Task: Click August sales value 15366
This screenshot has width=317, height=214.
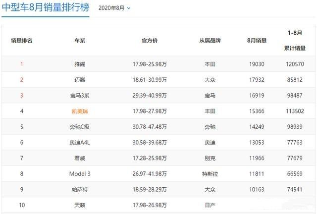Action: click(257, 111)
